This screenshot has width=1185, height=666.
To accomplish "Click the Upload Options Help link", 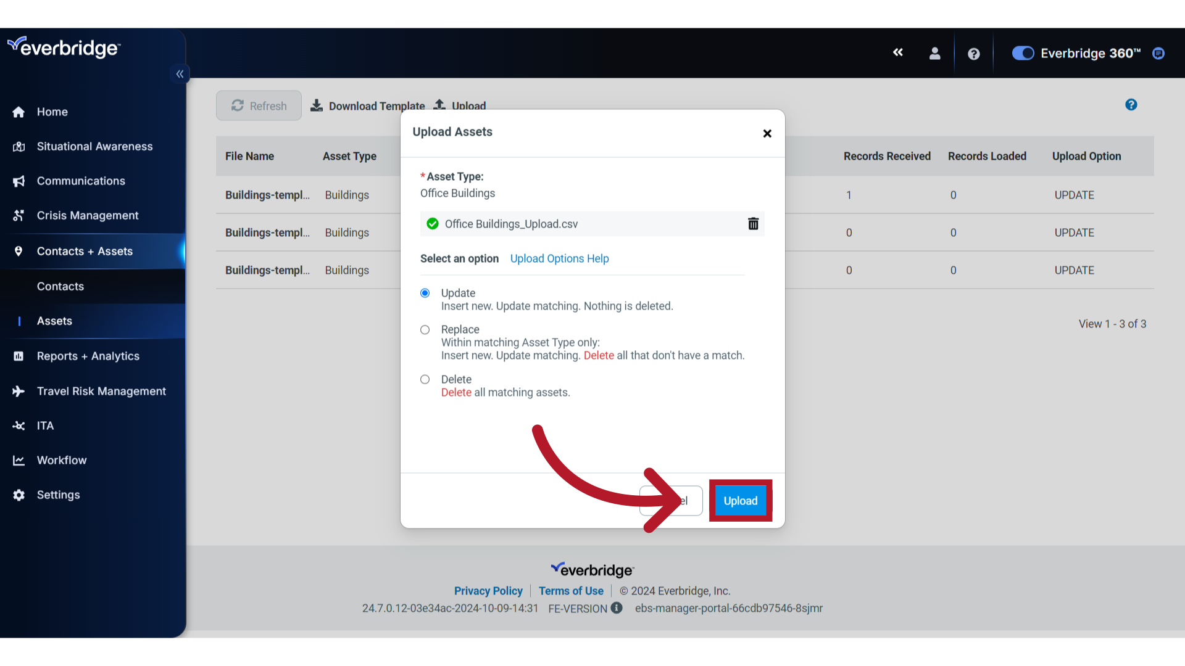I will [x=559, y=258].
